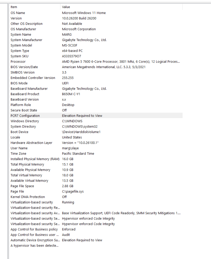Select the Page File Space row
Screen dimensions: 211x259
pyautogui.click(x=96, y=186)
